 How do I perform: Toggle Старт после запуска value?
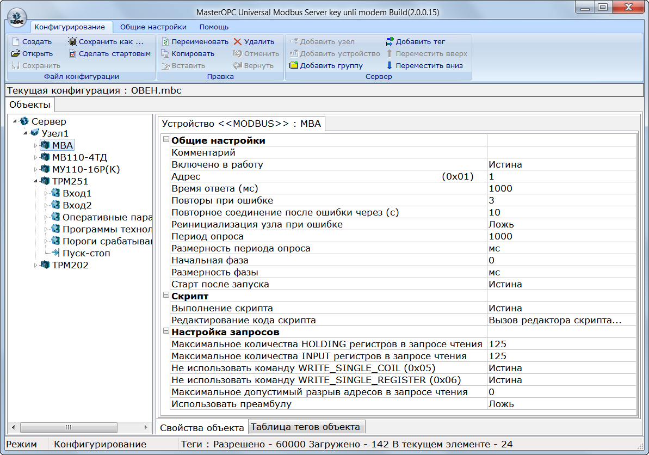coord(561,285)
